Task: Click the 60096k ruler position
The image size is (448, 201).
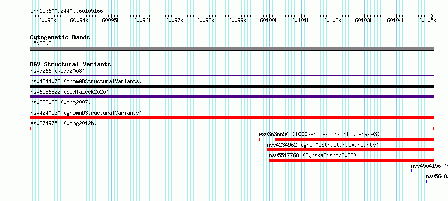Action: (x=142, y=20)
